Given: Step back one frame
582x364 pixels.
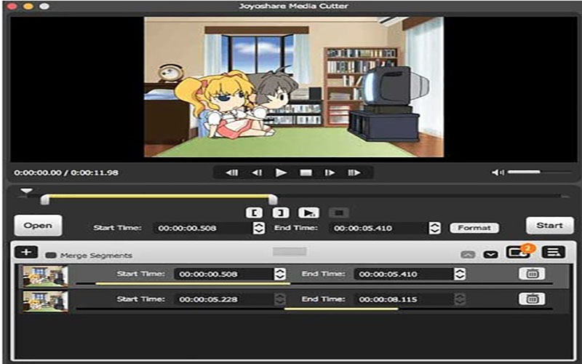Looking at the screenshot, I should coord(257,173).
